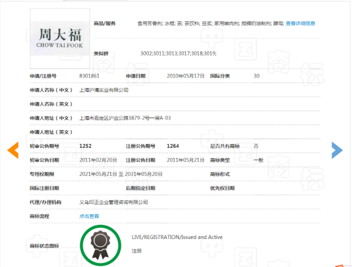Select applicant name 上海沪清实业有限公司

click(x=104, y=90)
